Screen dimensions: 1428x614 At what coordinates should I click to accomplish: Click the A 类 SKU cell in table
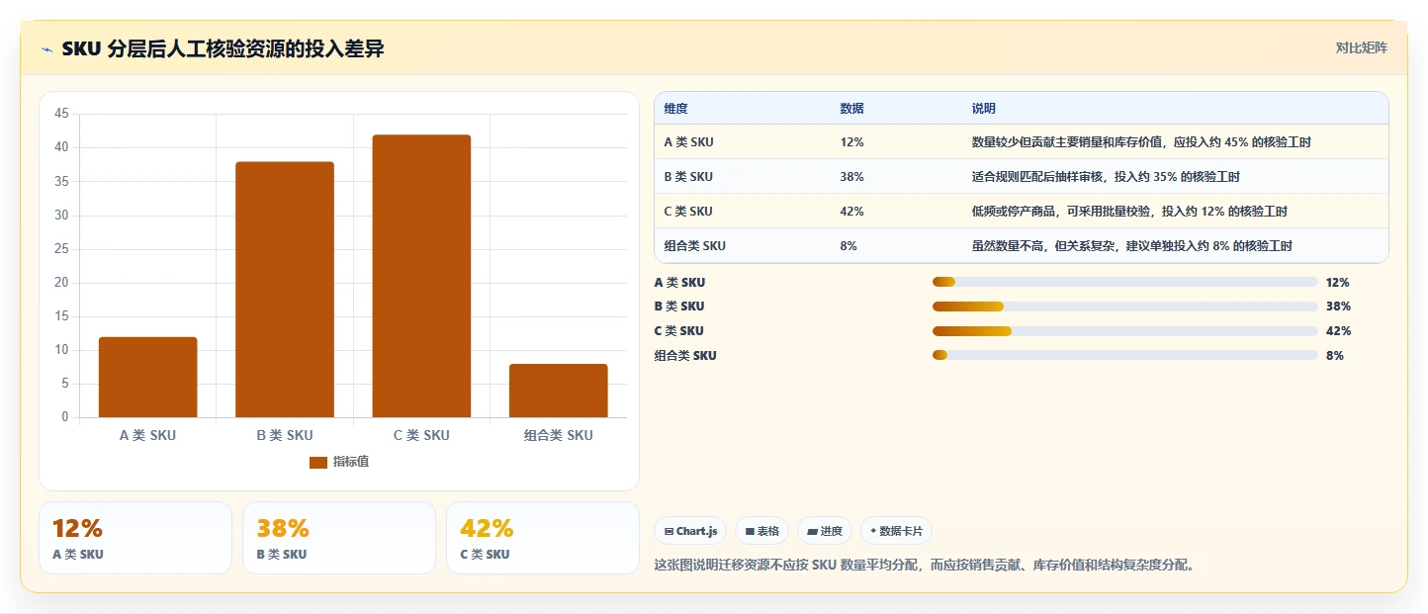pos(688,142)
